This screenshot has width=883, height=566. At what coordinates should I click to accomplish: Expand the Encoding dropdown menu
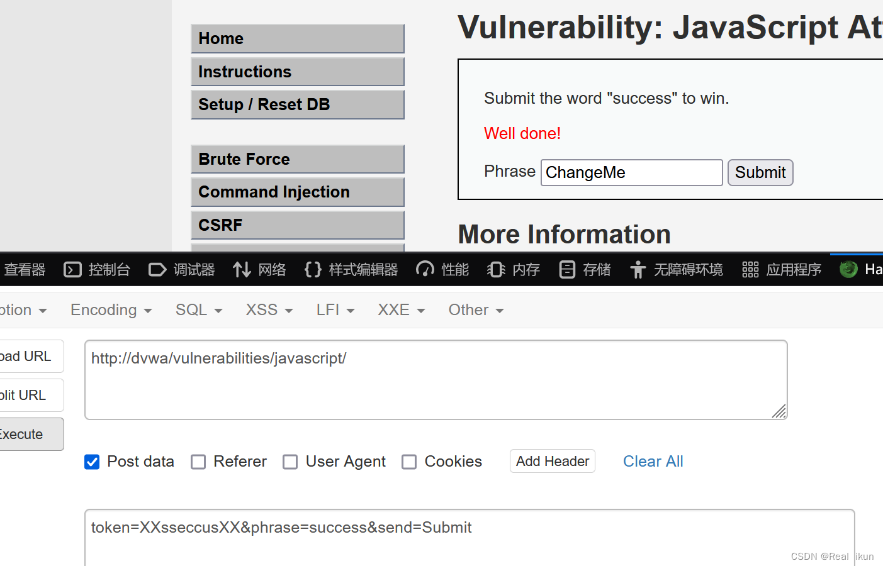[111, 310]
